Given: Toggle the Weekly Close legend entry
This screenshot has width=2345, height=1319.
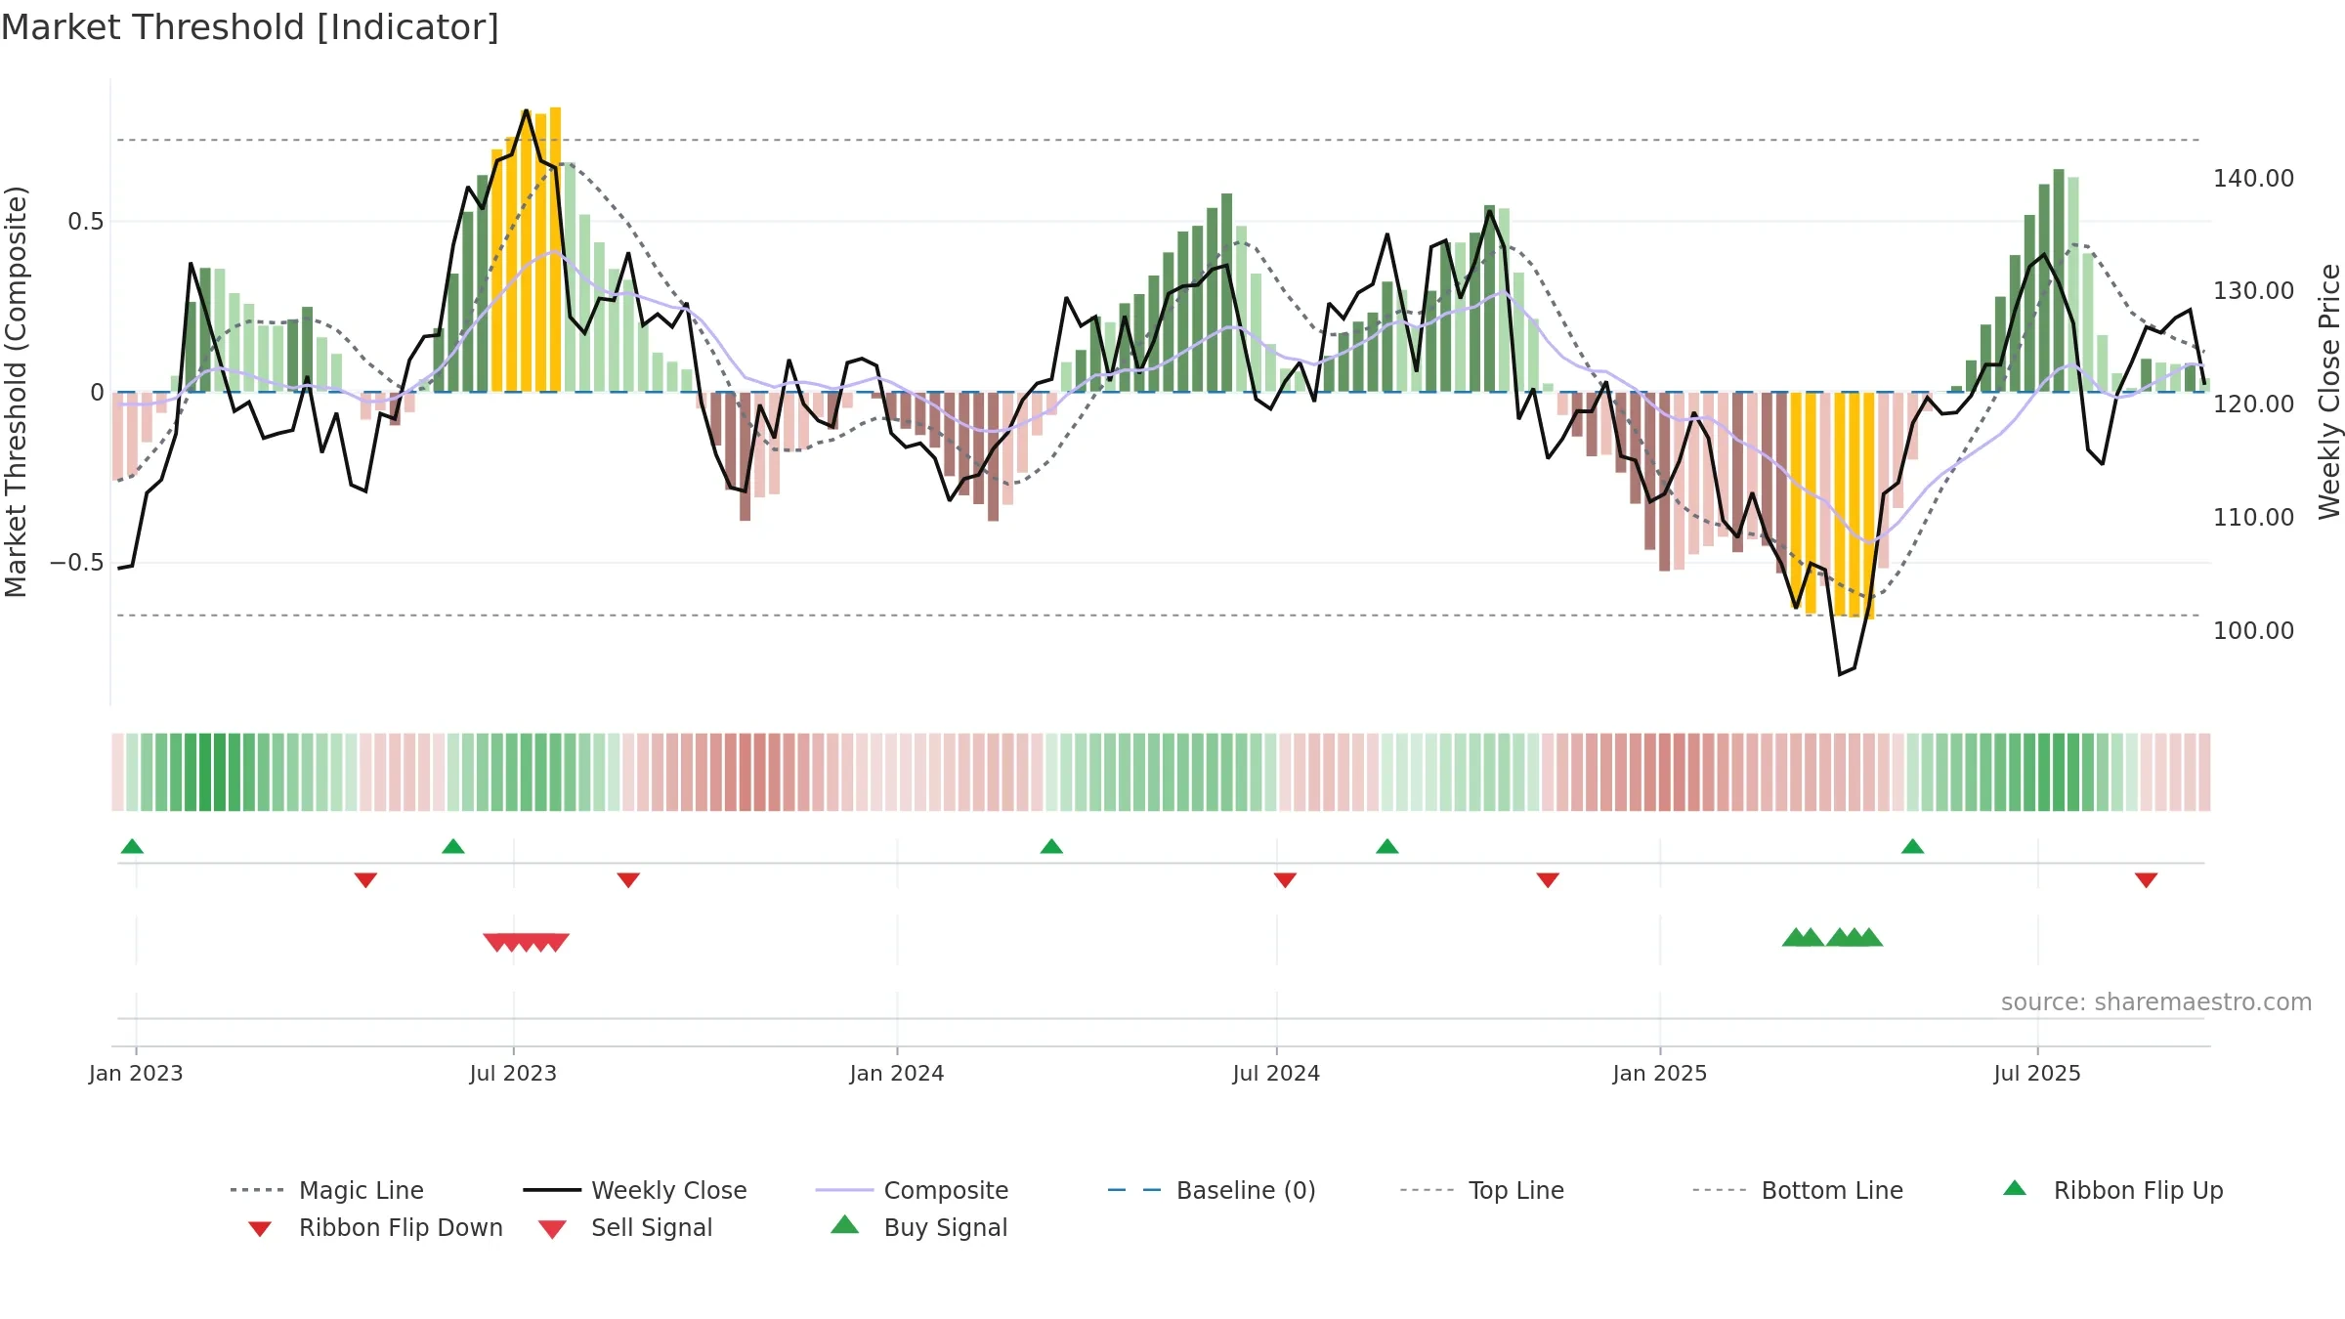Looking at the screenshot, I should tap(634, 1190).
